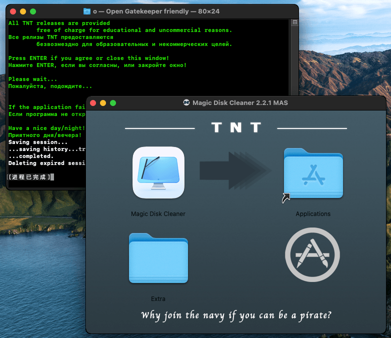The width and height of the screenshot is (391, 338).
Task: Click the gray App Store circle icon
Action: [x=312, y=254]
